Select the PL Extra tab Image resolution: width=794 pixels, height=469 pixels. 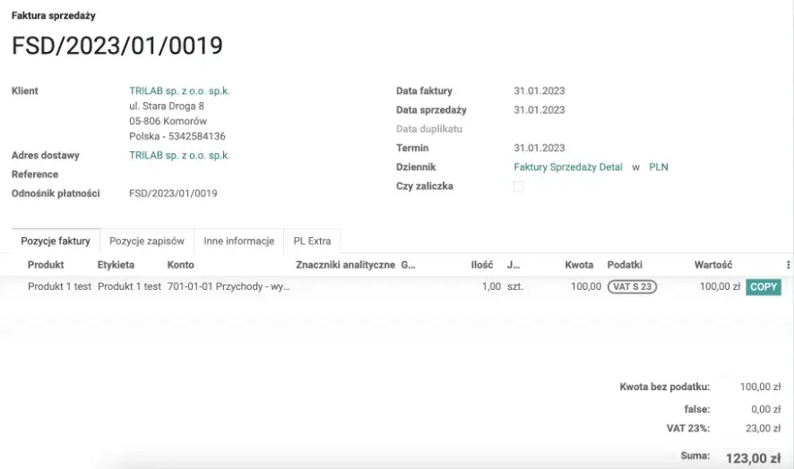pos(312,242)
